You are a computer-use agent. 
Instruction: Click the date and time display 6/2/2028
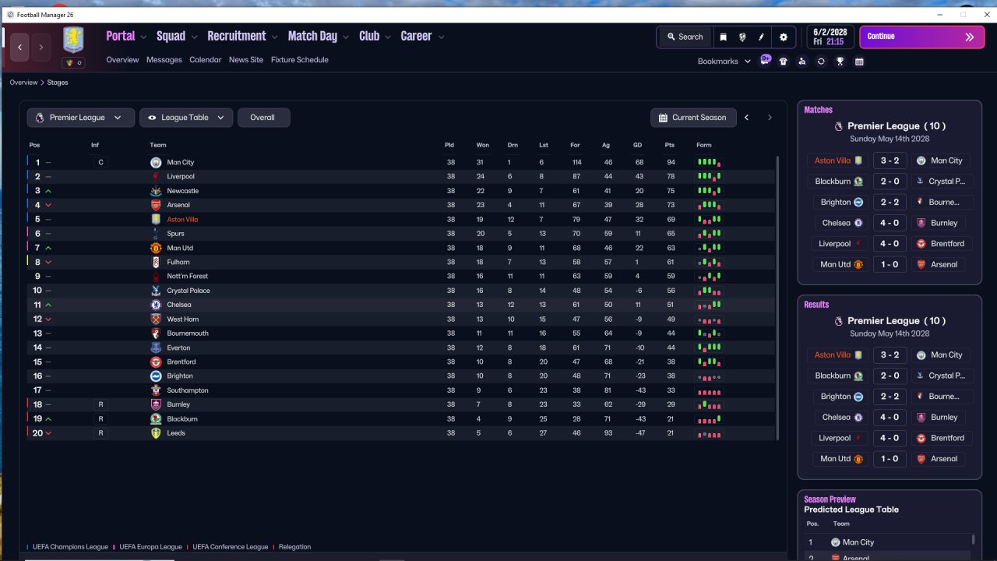pyautogui.click(x=830, y=37)
